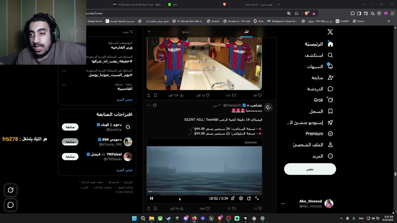397x223 pixels.
Task: Open File Explorer from the taskbar
Action: tap(152, 218)
